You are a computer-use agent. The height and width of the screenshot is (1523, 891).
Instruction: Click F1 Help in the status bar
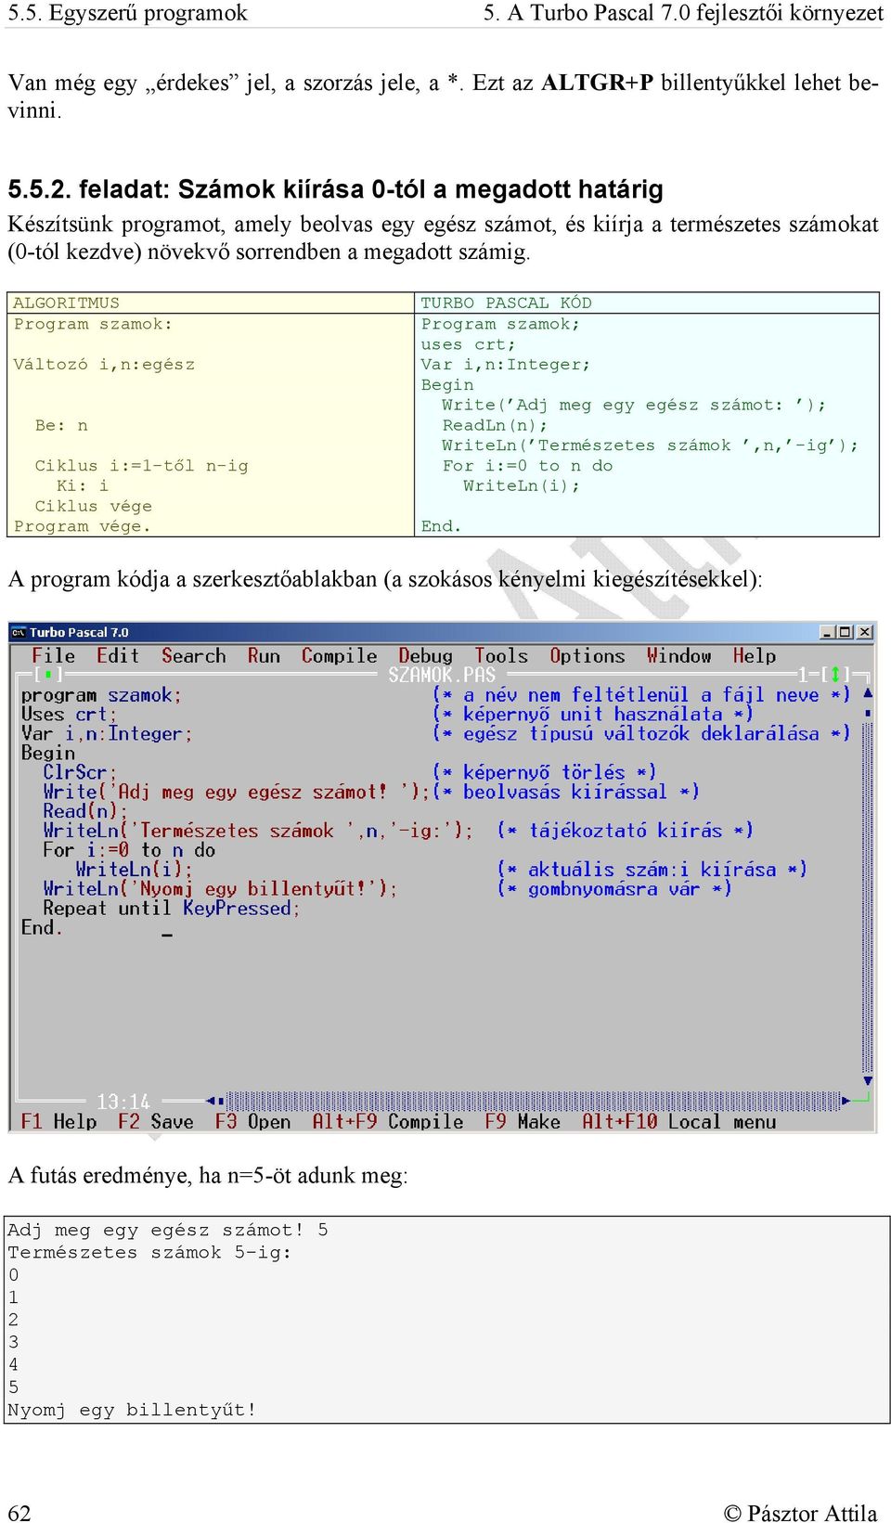pos(58,1122)
